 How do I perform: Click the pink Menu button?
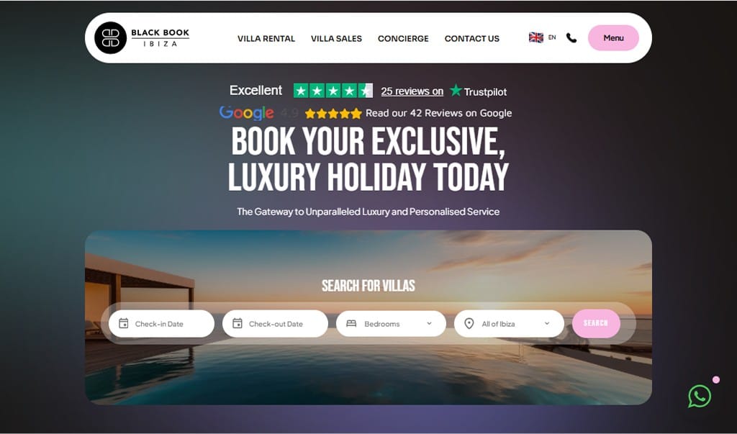click(x=613, y=37)
